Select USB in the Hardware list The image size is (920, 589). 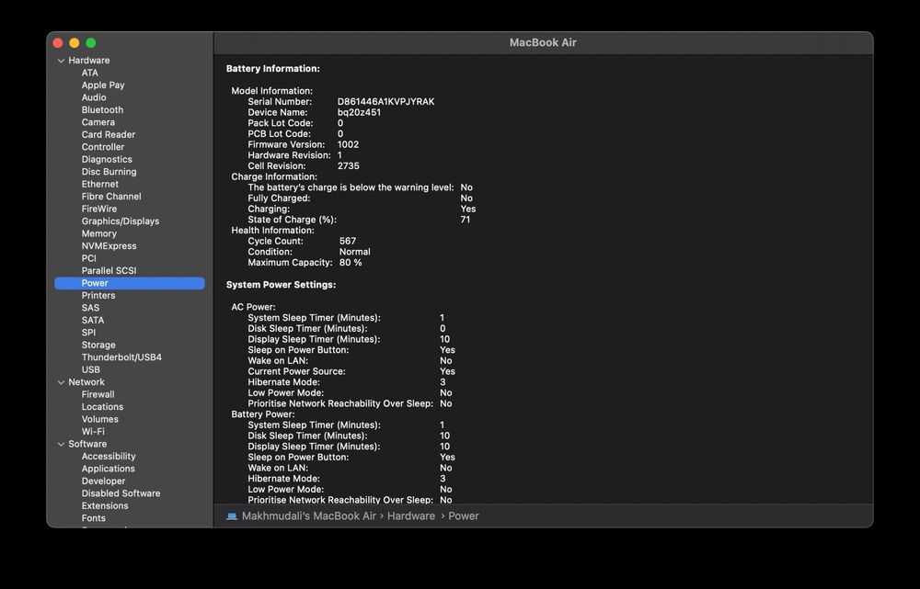(x=91, y=369)
